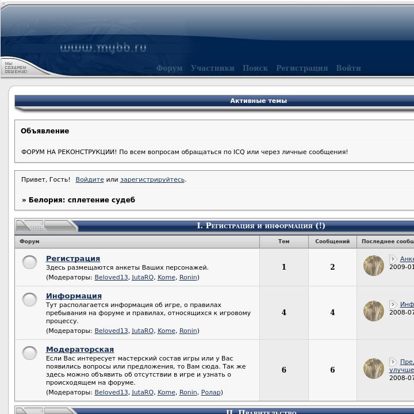Viewport: 414px width, 414px height.
Task: Open moderator Ronin in Регистрация row
Action: pyautogui.click(x=188, y=277)
